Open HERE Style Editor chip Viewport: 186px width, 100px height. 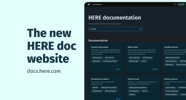[x=97, y=91]
